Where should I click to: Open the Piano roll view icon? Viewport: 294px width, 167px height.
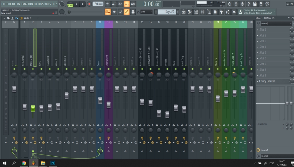pos(190,12)
